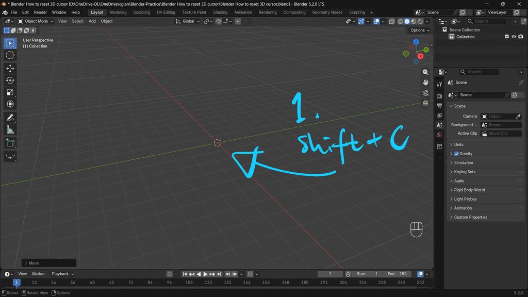This screenshot has width=528, height=297.
Task: Click the Background Scene field
Action: 501,125
